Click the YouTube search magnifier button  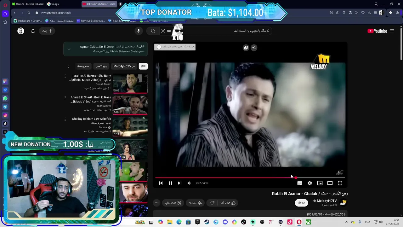[x=153, y=31]
